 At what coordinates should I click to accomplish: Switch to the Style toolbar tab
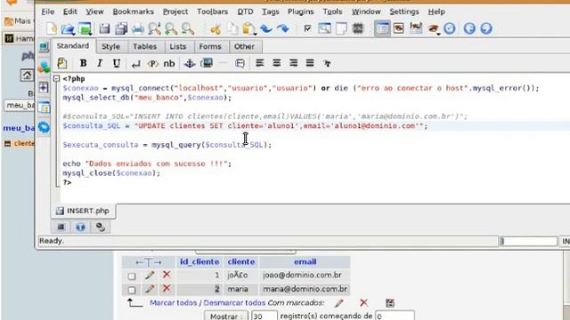click(x=110, y=46)
